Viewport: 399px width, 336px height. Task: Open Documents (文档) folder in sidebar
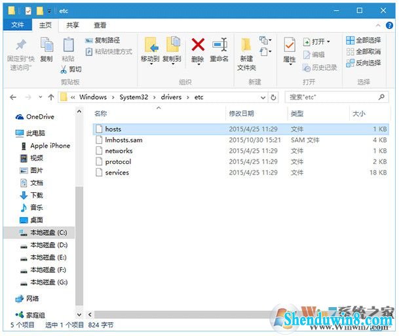pos(31,183)
